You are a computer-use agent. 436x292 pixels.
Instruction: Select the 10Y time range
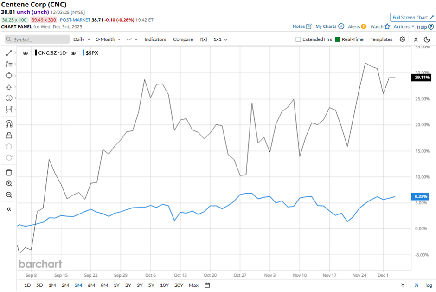click(x=164, y=286)
